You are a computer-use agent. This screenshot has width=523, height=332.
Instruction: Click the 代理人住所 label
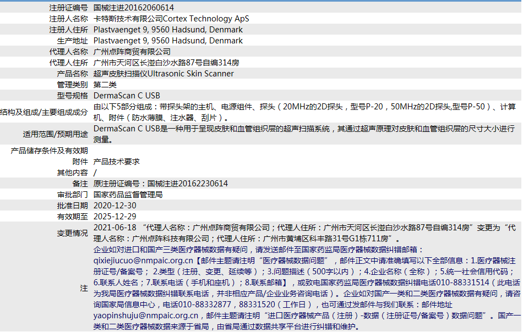[x=68, y=63]
